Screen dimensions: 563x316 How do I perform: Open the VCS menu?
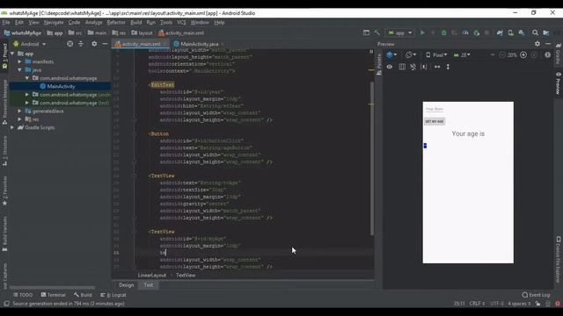[181, 22]
